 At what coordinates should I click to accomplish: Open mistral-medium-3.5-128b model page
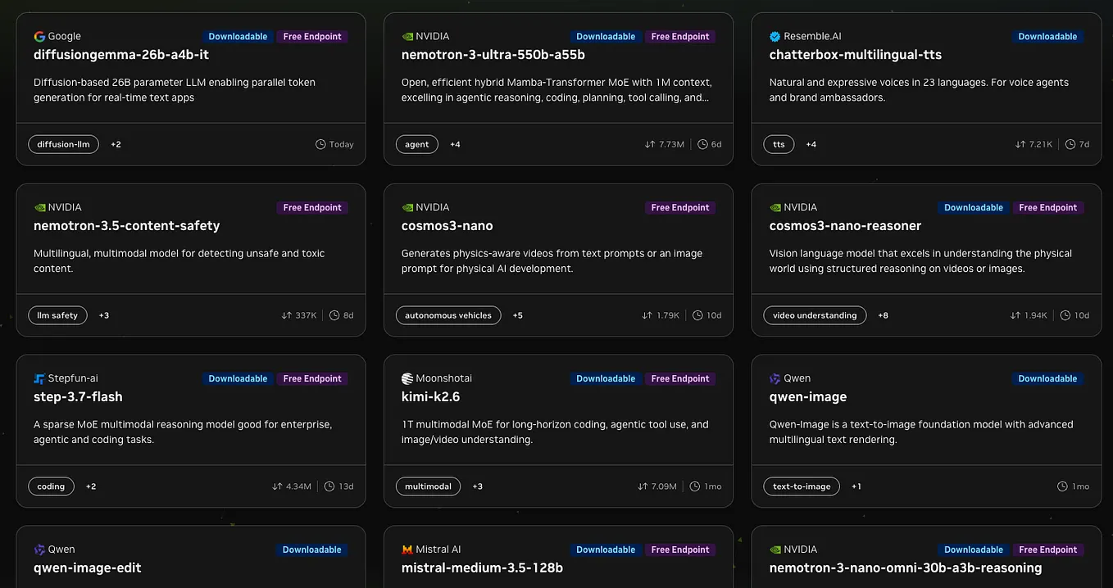click(x=482, y=568)
